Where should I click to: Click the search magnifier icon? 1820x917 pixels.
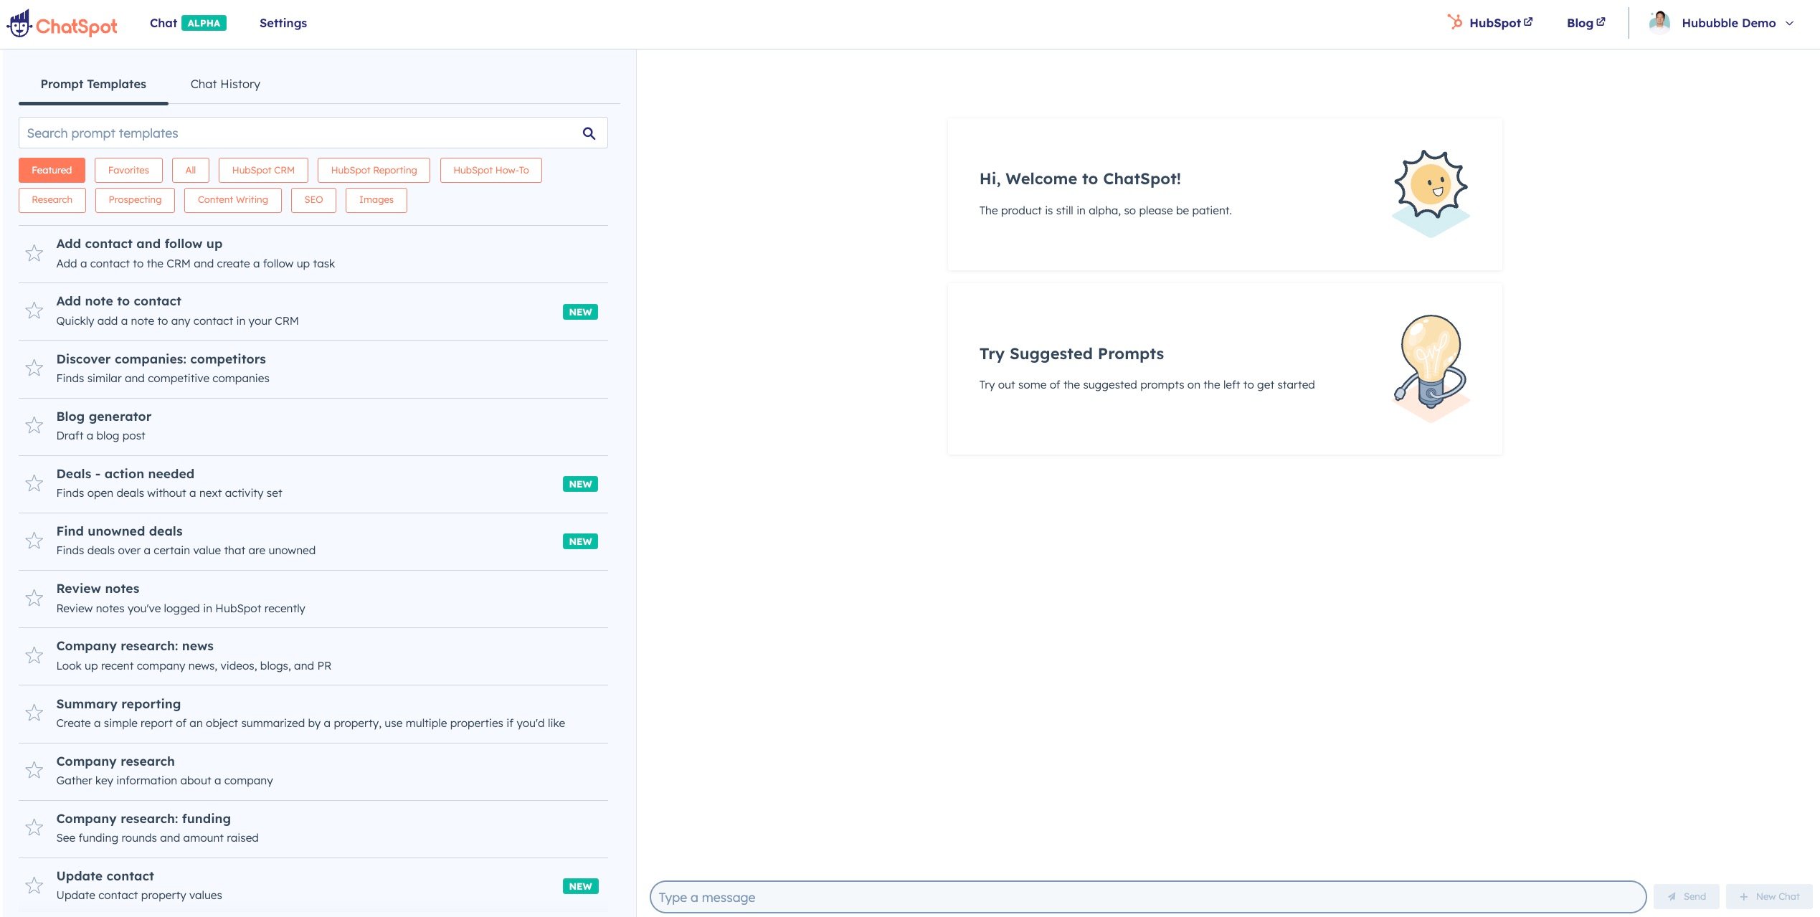coord(589,133)
